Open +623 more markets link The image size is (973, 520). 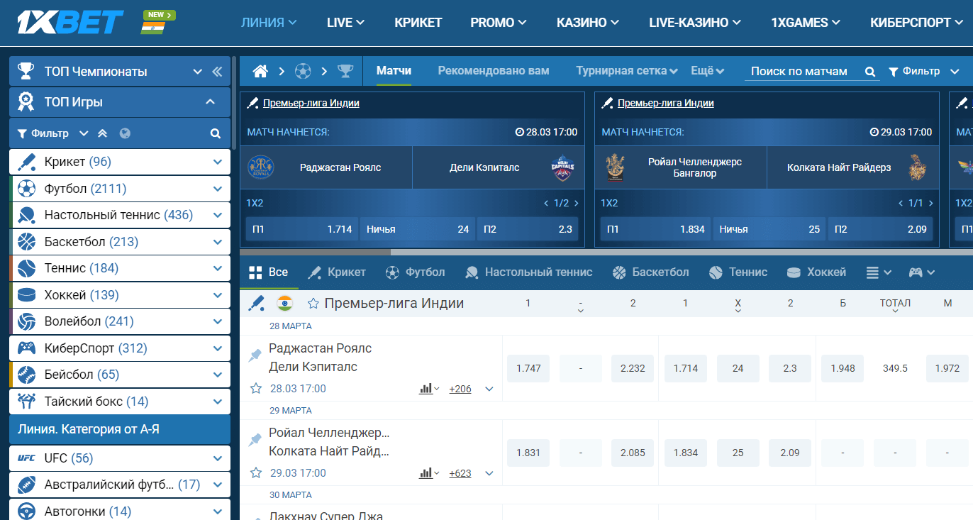click(x=460, y=473)
